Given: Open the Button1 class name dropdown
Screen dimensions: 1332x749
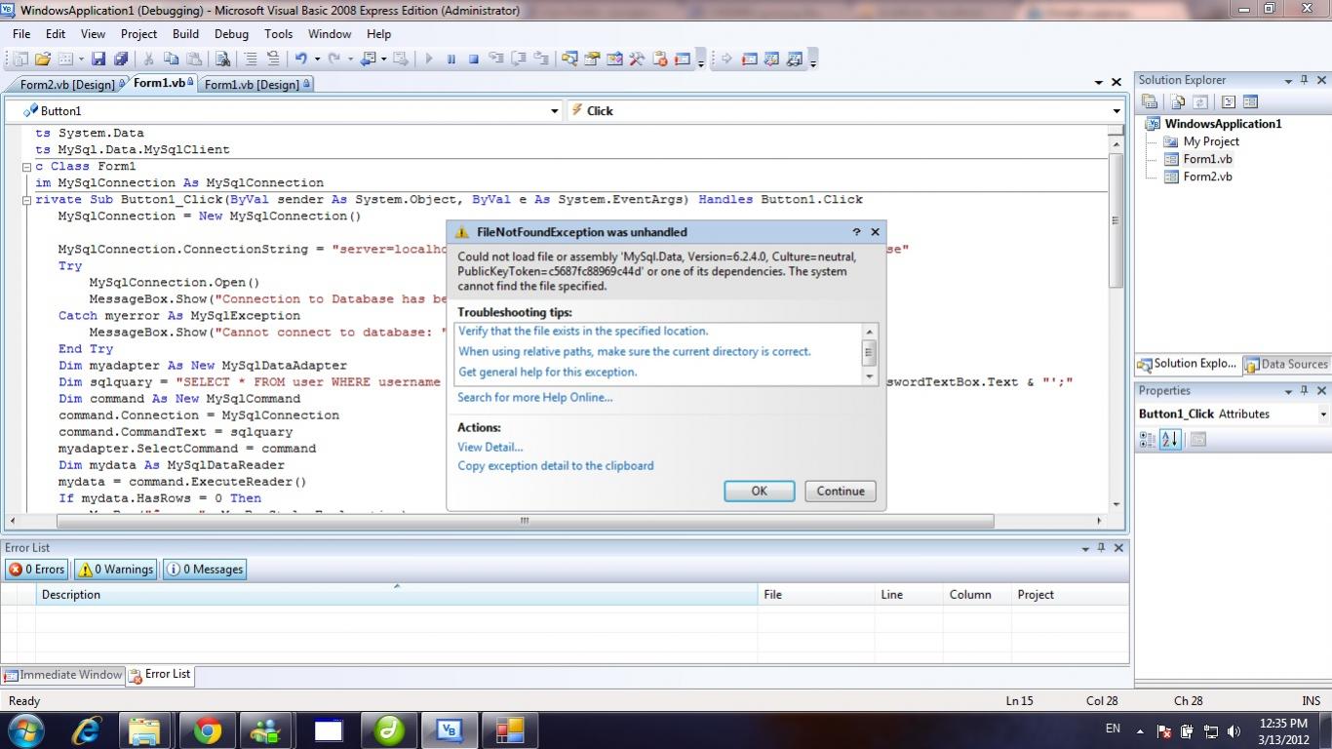Looking at the screenshot, I should 555,111.
